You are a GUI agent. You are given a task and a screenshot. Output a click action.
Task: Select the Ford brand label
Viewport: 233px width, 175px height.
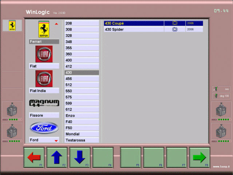pos(44,140)
